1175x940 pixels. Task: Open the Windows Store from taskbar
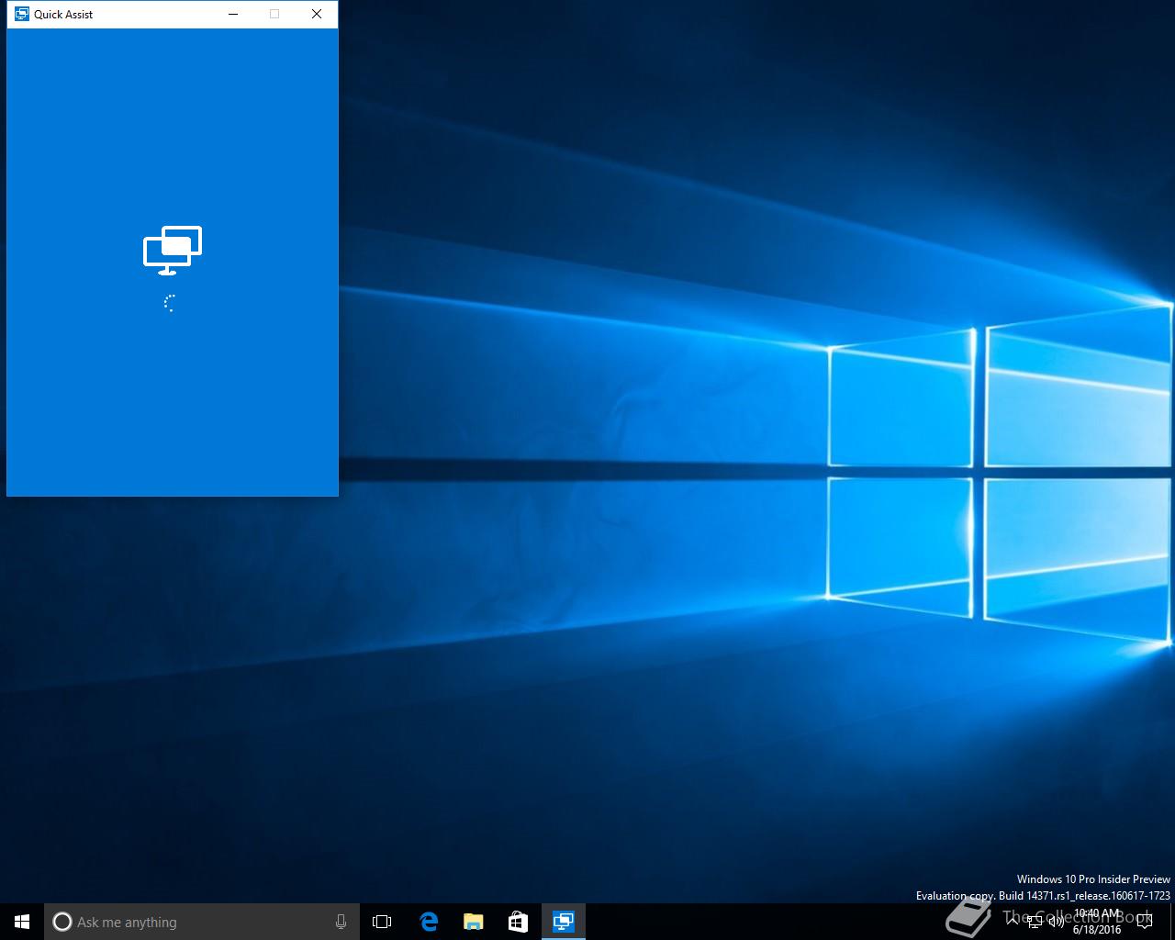(x=519, y=922)
